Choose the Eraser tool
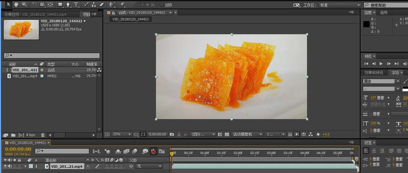 coord(102,4)
